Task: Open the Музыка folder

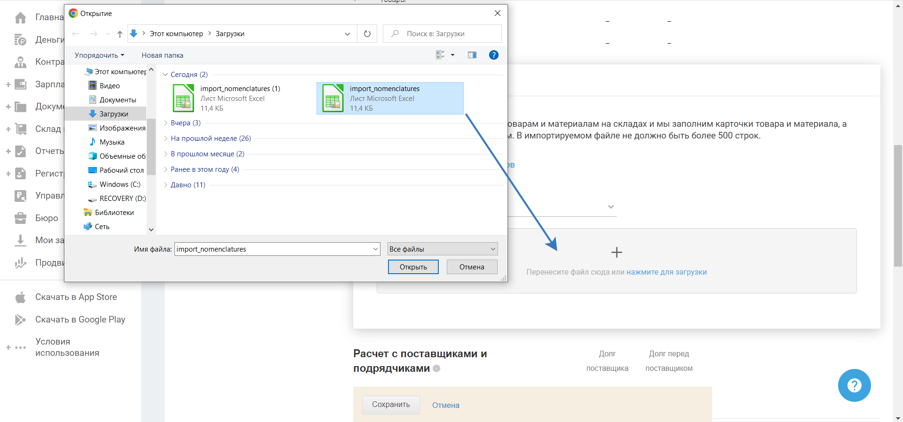Action: pos(107,142)
